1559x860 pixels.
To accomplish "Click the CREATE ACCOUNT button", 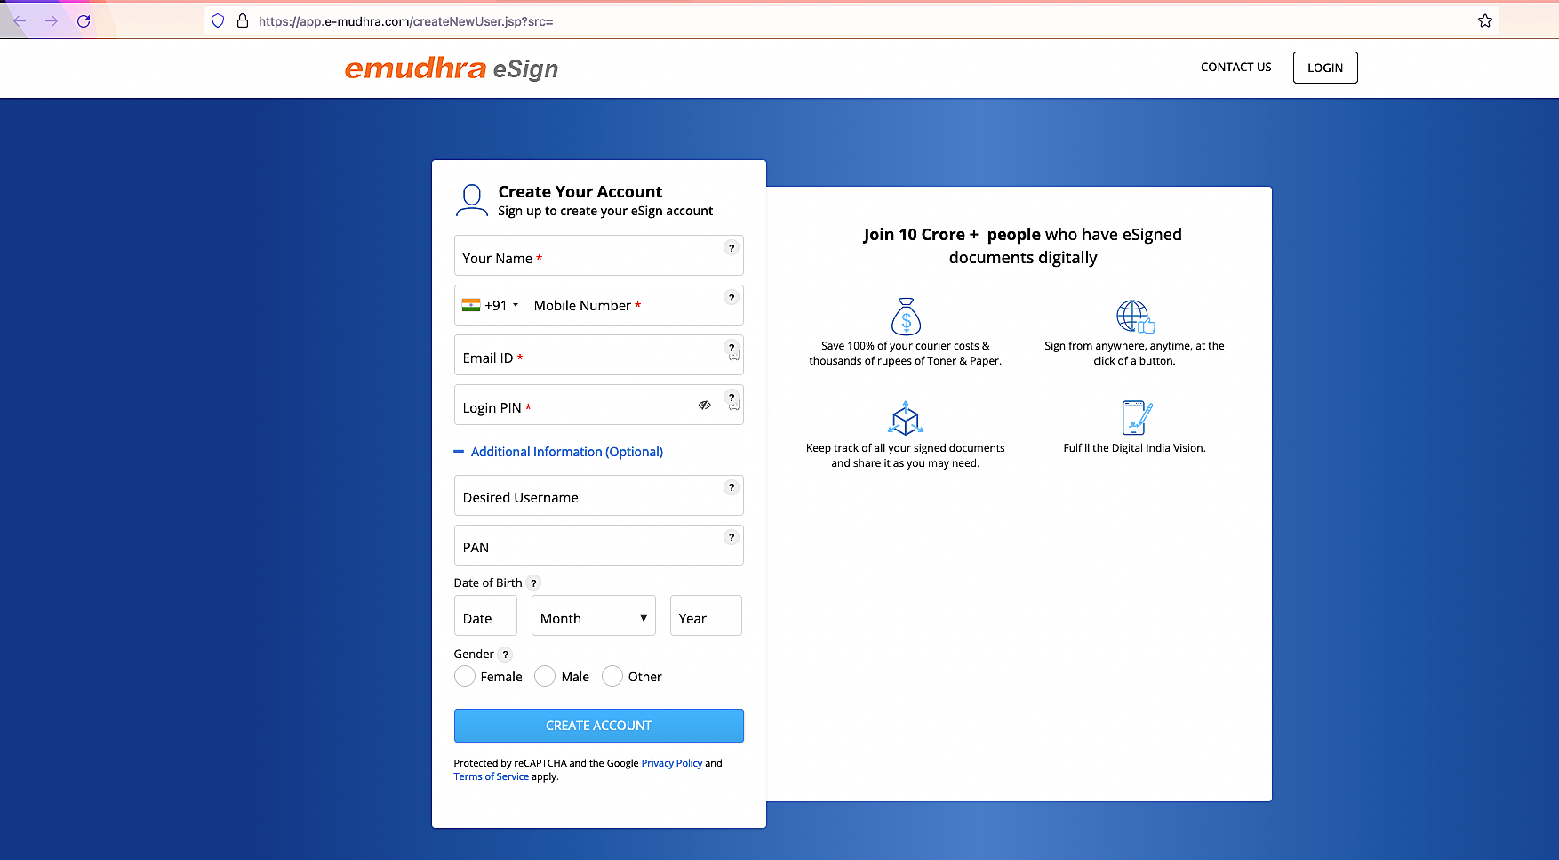I will (x=599, y=726).
